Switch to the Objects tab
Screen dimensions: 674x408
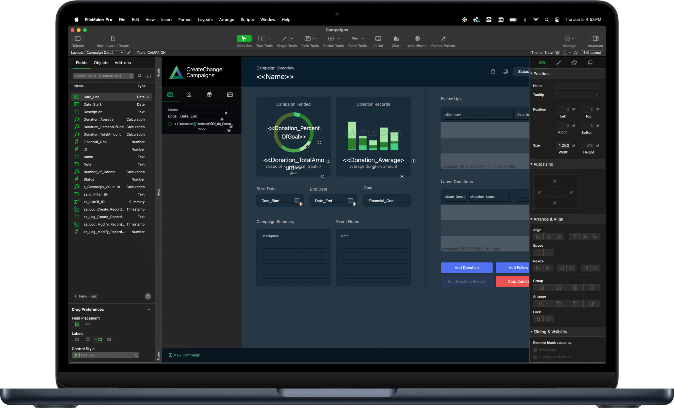(101, 63)
